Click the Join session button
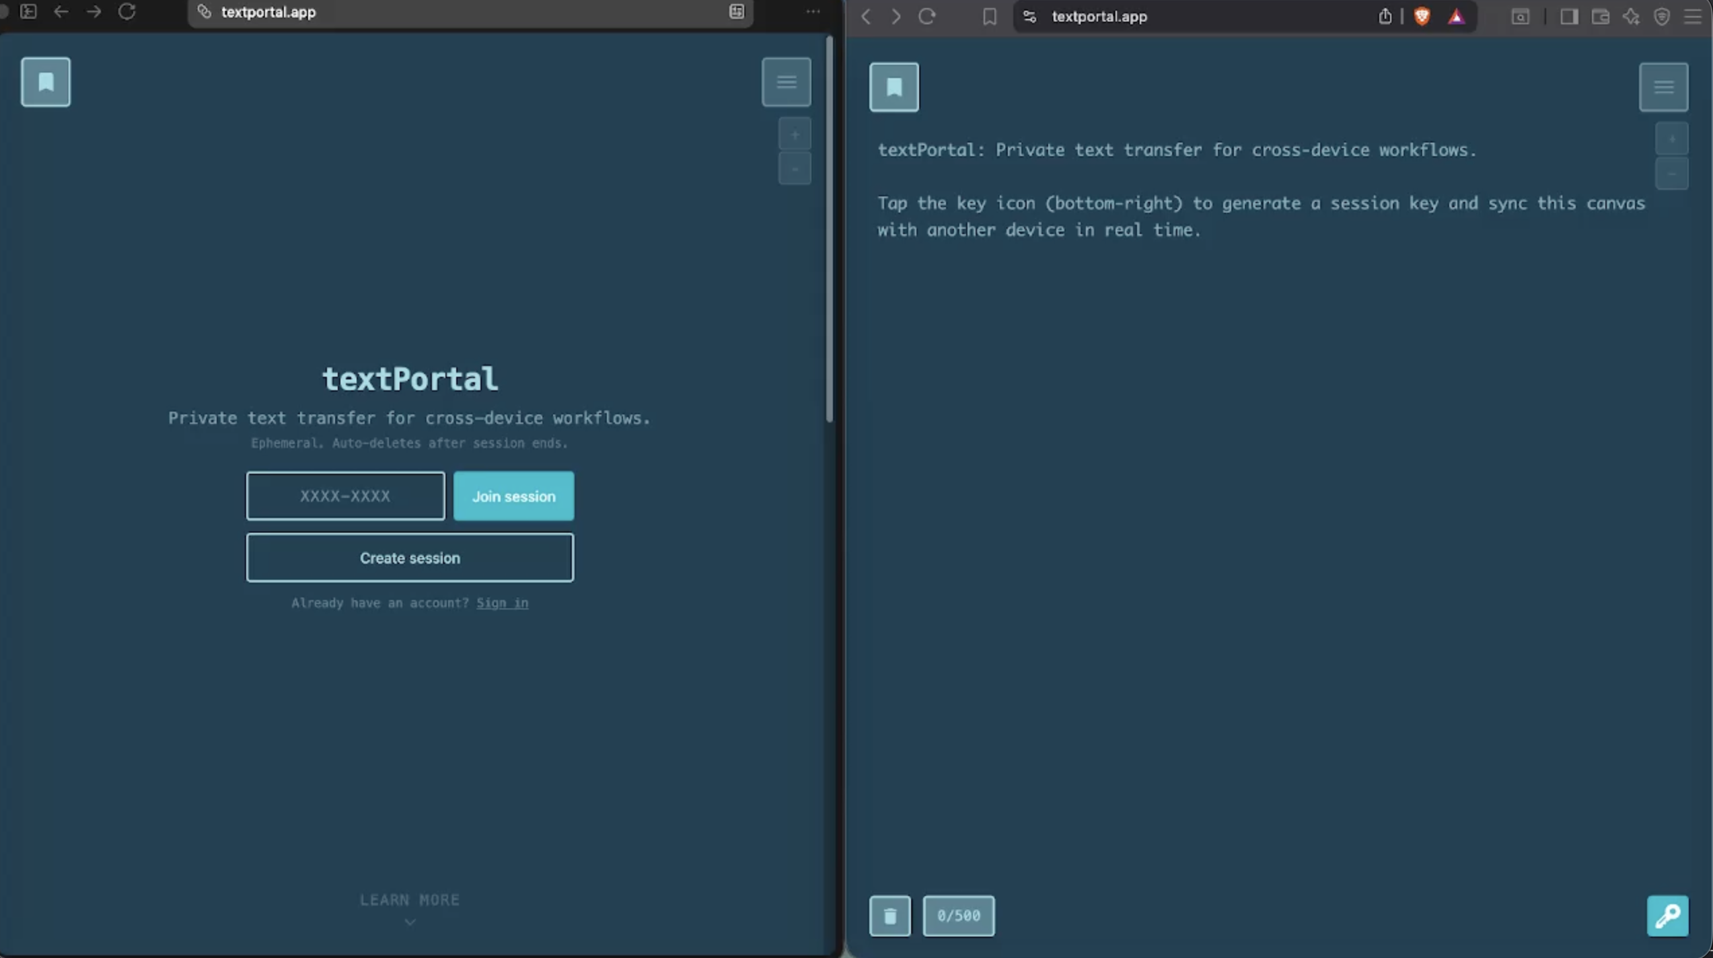The image size is (1713, 958). coord(513,496)
